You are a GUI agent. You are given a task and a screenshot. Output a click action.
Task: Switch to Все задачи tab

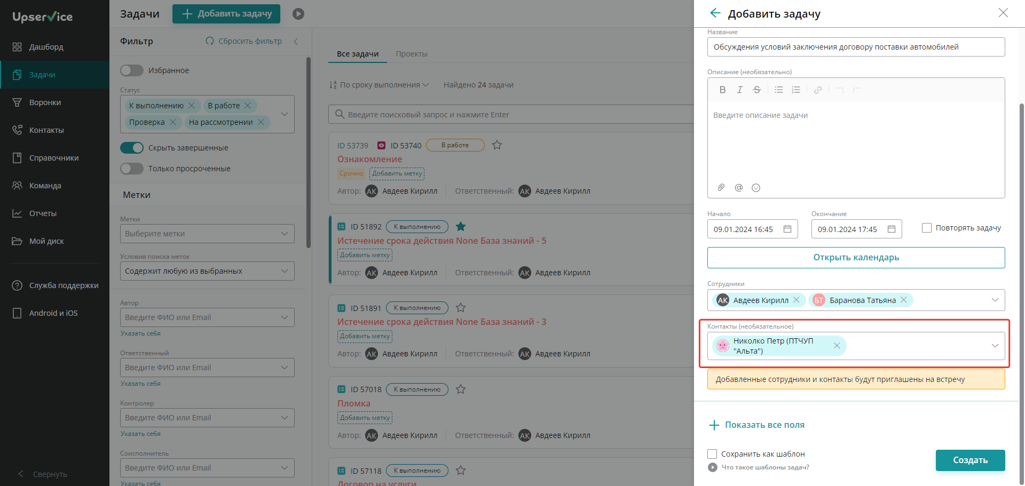[x=358, y=54]
